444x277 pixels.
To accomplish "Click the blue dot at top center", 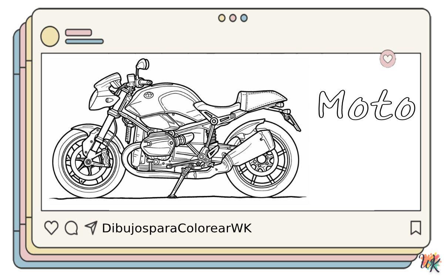I will [x=244, y=18].
